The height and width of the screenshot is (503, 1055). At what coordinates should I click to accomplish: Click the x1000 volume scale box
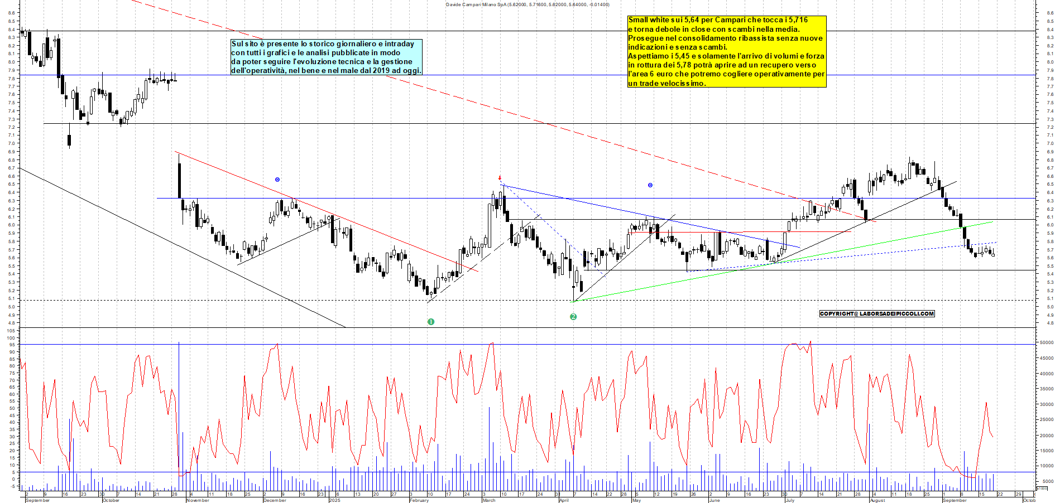point(1042,488)
